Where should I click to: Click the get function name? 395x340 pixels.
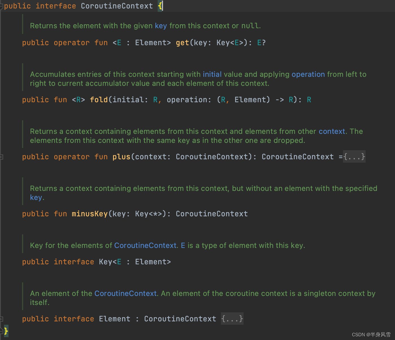[182, 43]
